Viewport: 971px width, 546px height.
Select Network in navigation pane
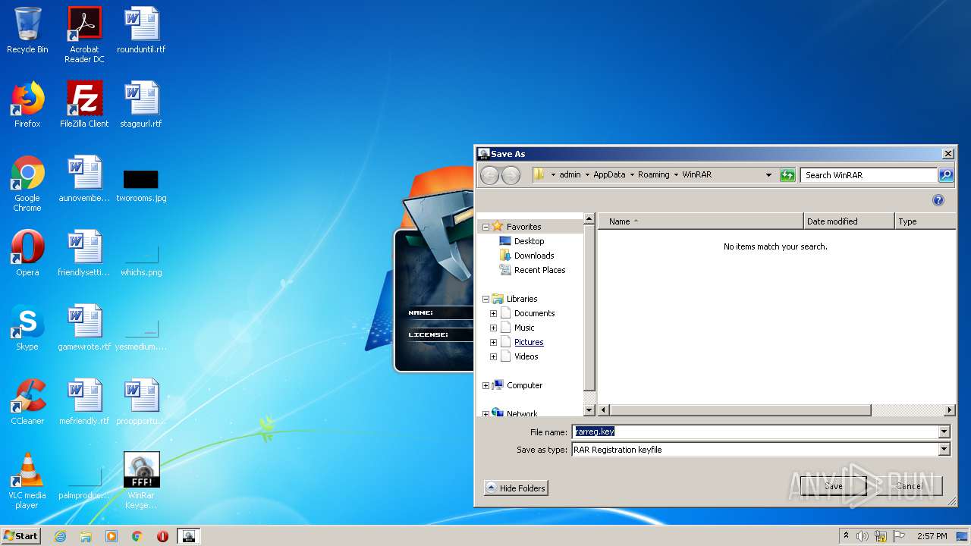click(522, 413)
